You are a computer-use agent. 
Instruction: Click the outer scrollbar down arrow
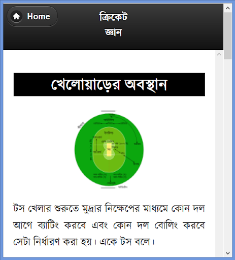click(228, 253)
